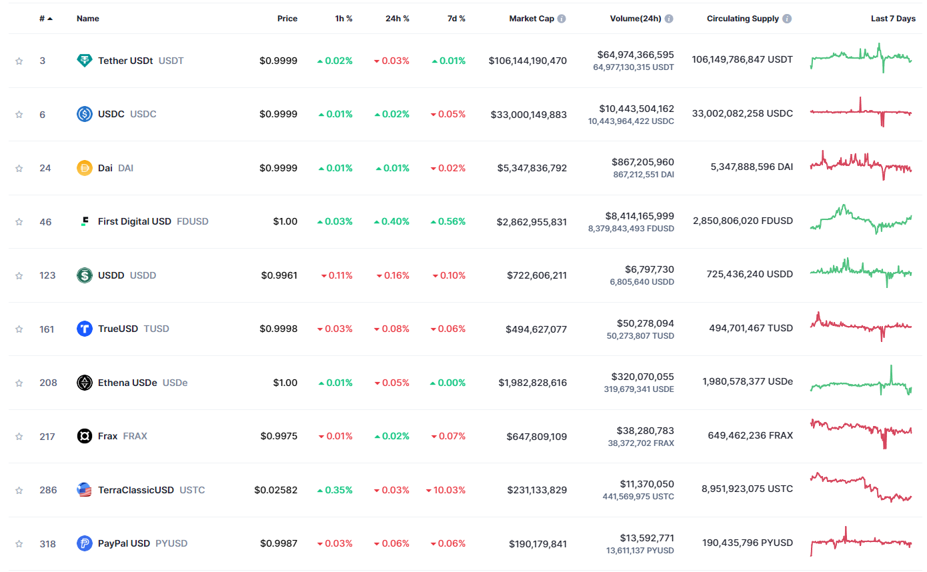Sort by the 7d % column header
Screen dimensions: 927x572
456,19
